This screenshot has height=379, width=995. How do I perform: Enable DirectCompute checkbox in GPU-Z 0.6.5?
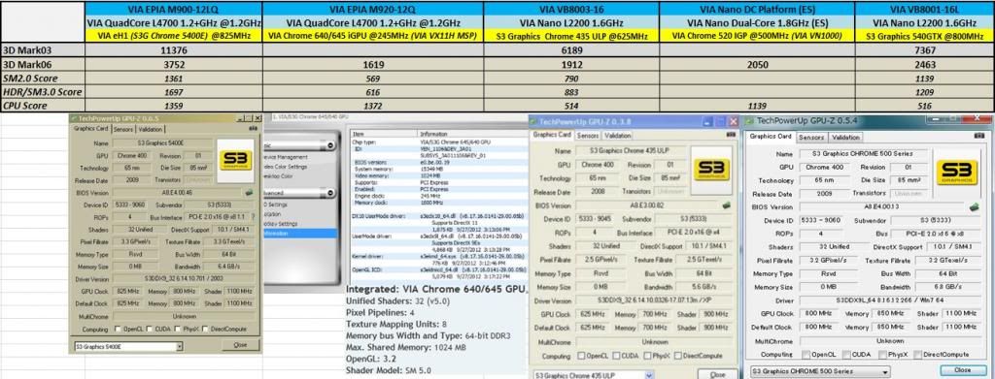[x=206, y=329]
